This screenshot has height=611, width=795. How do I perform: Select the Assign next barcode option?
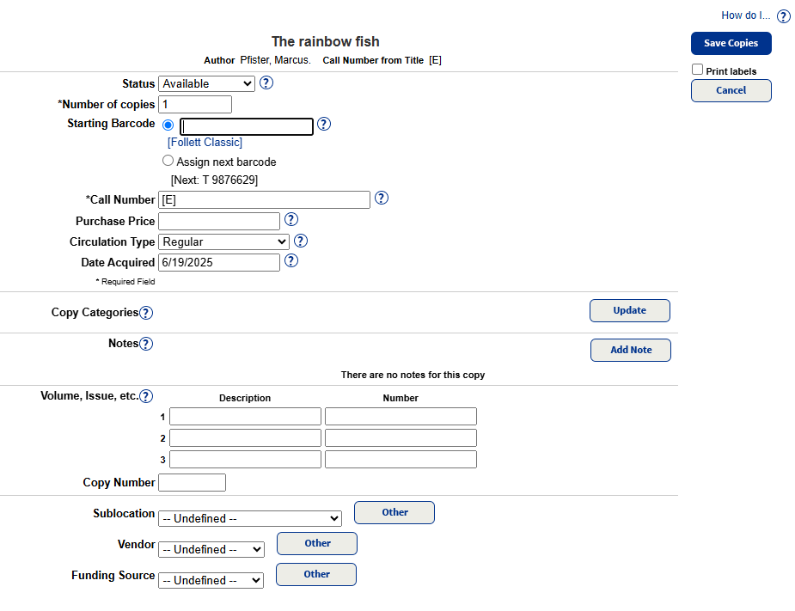(168, 161)
